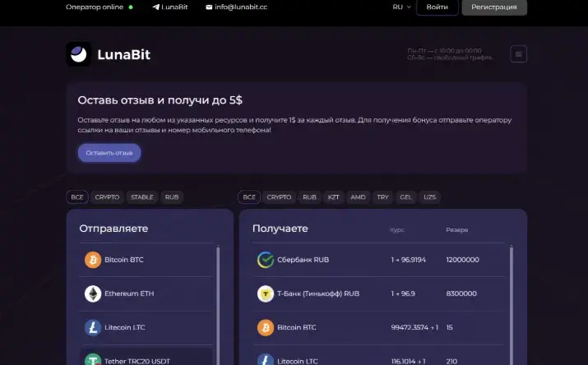Choose Bitcoin BTC in receive list
The width and height of the screenshot is (588, 365).
coord(297,327)
